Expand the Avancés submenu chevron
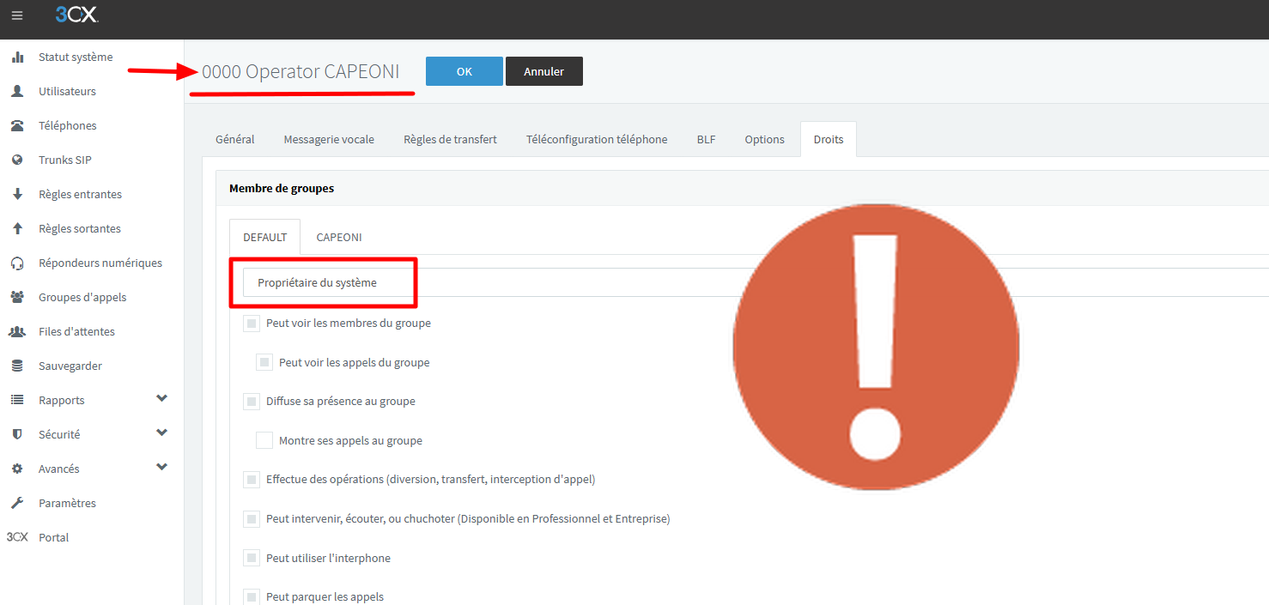 [x=161, y=468]
